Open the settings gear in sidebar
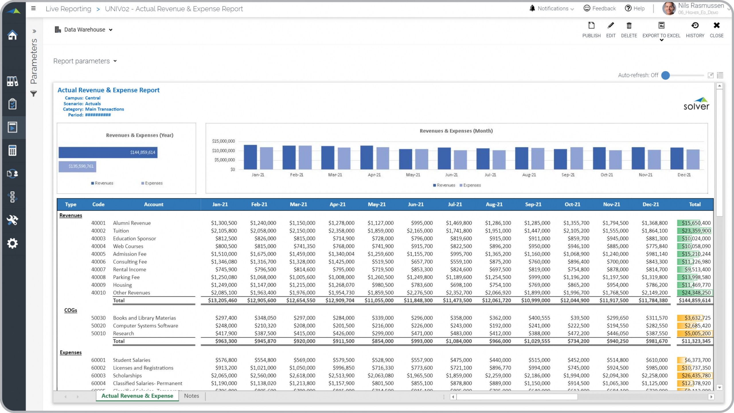Screen dimensions: 734x413 (x=12, y=243)
